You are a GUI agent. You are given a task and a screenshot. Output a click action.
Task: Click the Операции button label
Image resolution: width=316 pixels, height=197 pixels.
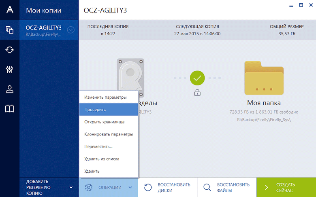point(110,187)
